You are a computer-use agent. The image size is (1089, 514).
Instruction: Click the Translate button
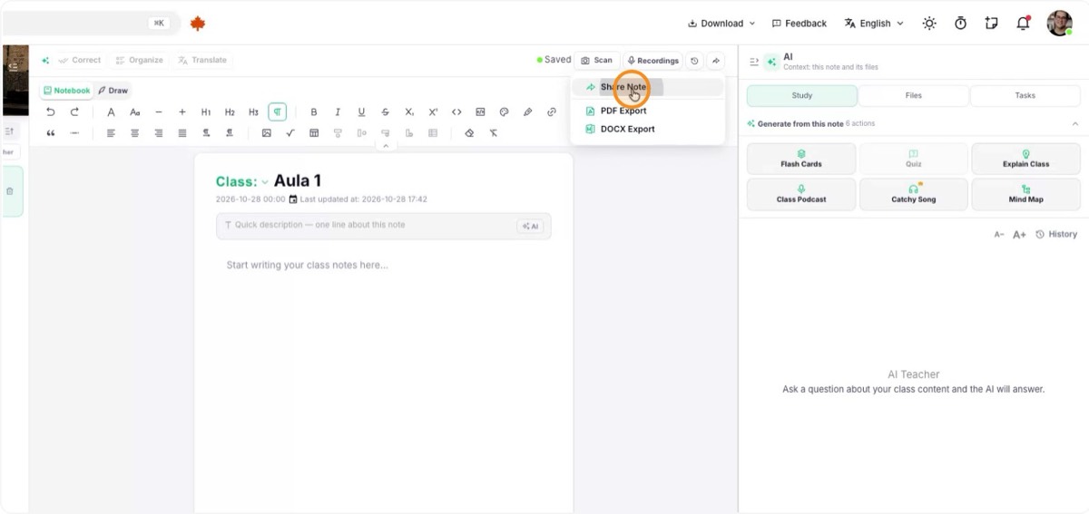[x=202, y=61]
